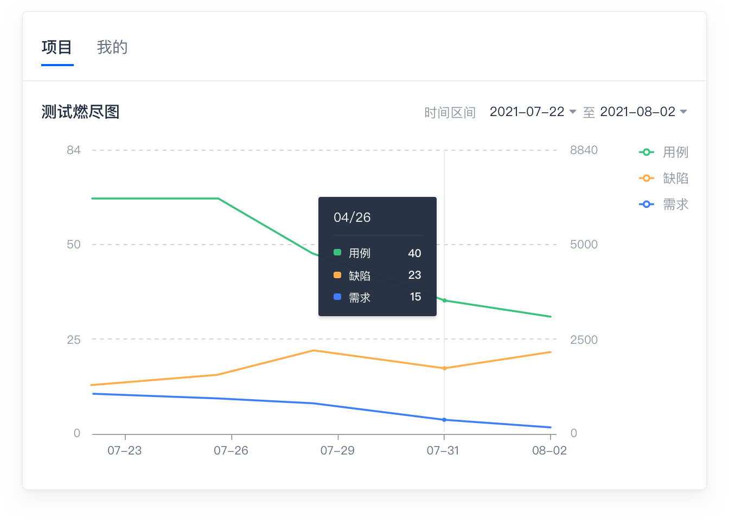This screenshot has width=729, height=525.
Task: Click the orange 缺陷 legend marker icon
Action: click(x=646, y=178)
